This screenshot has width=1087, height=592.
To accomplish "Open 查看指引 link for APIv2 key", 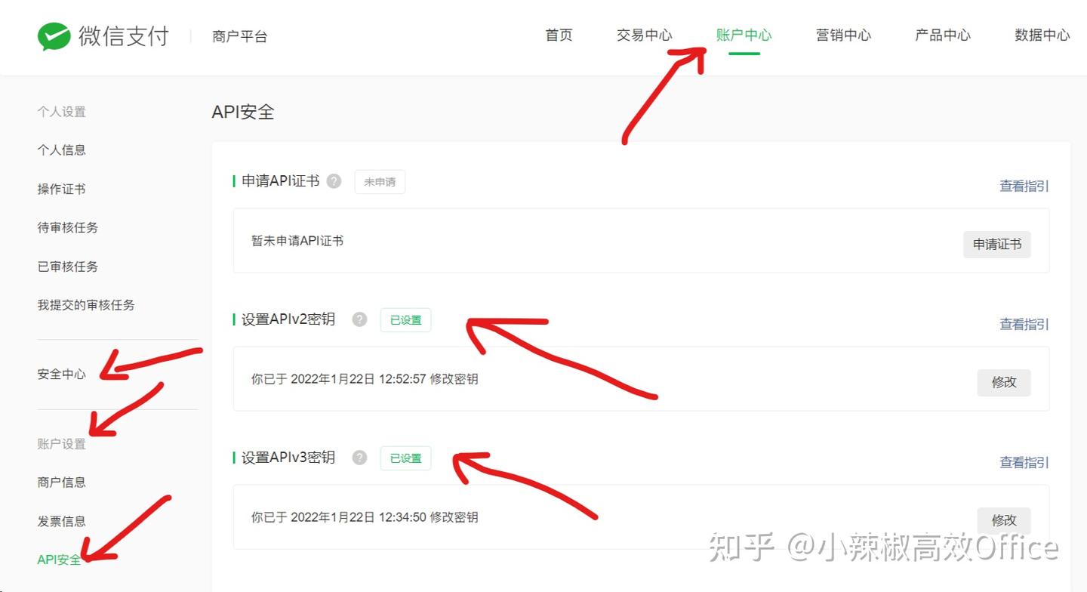I will pos(1024,325).
